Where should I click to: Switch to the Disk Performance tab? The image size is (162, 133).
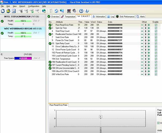tap(125, 17)
